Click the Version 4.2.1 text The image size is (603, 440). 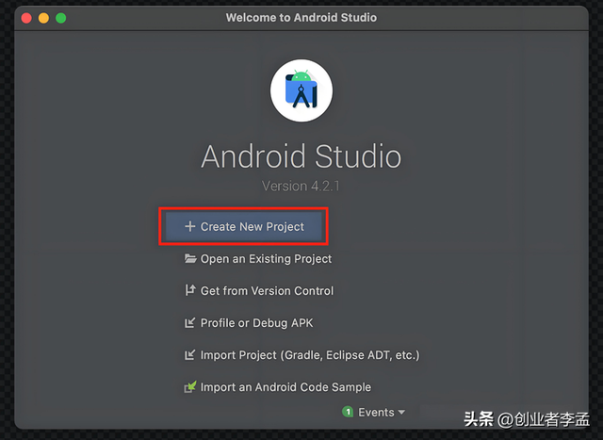tap(301, 187)
